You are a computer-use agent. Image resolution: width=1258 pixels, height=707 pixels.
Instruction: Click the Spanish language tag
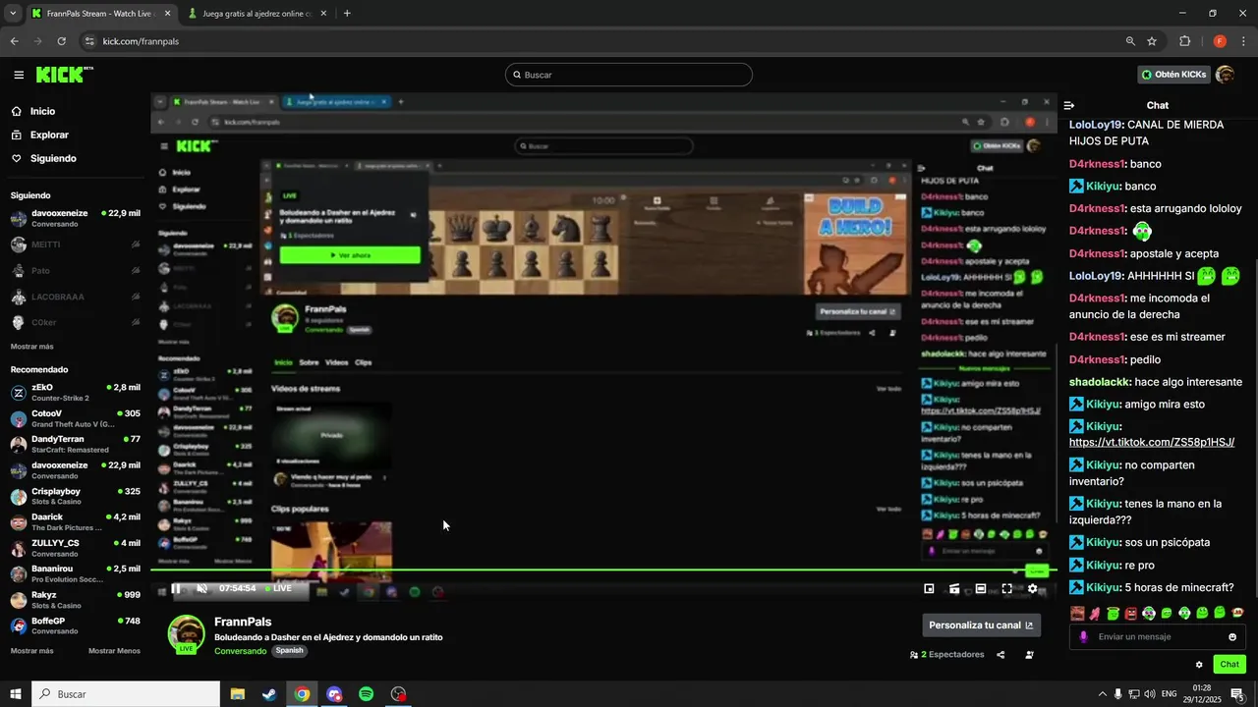tap(289, 650)
